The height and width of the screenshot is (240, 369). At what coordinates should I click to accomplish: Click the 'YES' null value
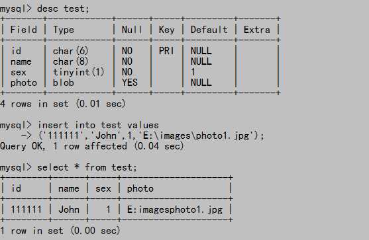pyautogui.click(x=130, y=83)
